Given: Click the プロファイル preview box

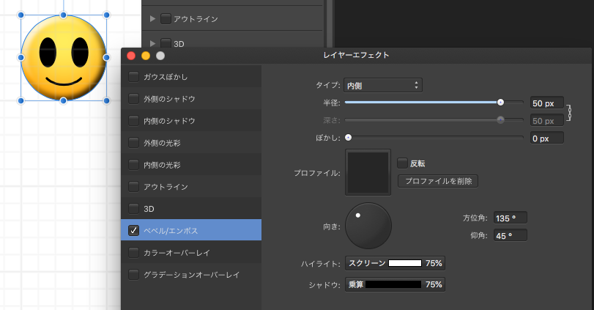Looking at the screenshot, I should tap(368, 172).
